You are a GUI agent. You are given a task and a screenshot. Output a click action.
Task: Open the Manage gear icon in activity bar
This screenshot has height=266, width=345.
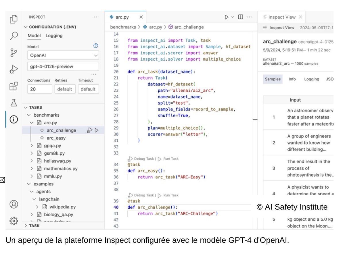coord(14,221)
